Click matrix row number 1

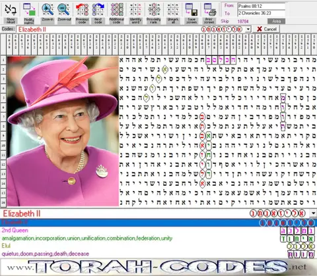point(3,60)
